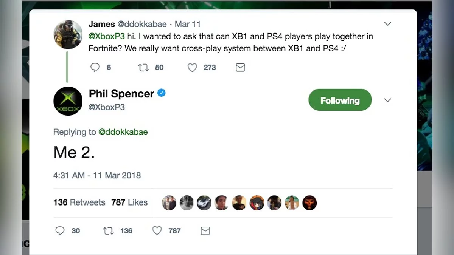This screenshot has width=454, height=255.
Task: Click Phil Spencer's display name
Action: tap(121, 94)
